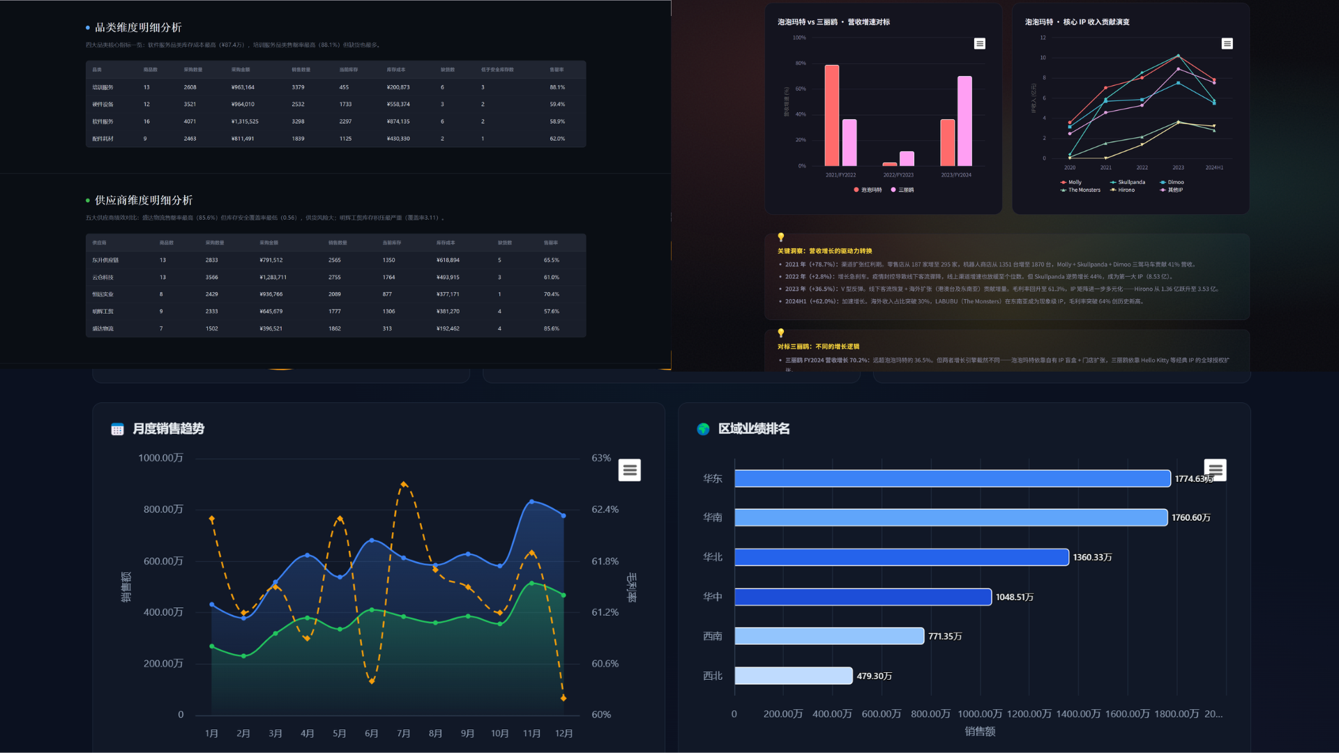Toggle the 泡泡玛特 series in the legend

click(x=868, y=190)
